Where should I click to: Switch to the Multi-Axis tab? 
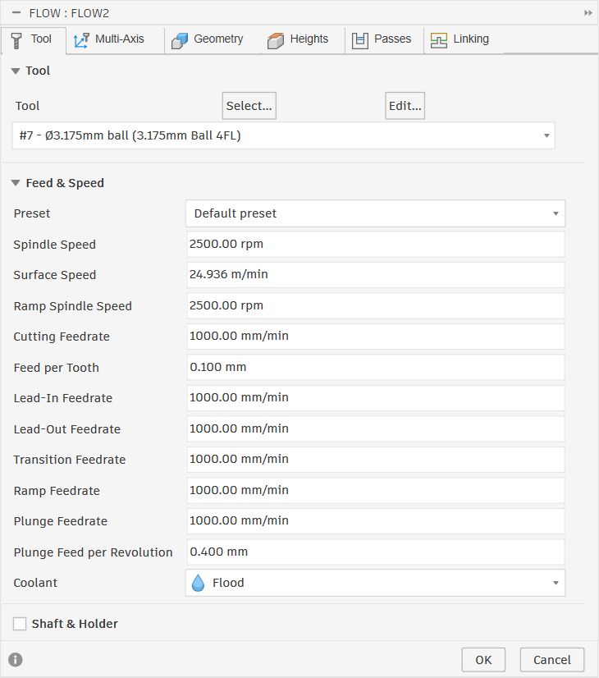115,39
